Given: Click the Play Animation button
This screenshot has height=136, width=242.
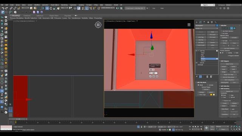Looking at the screenshot, I should point(195,127).
